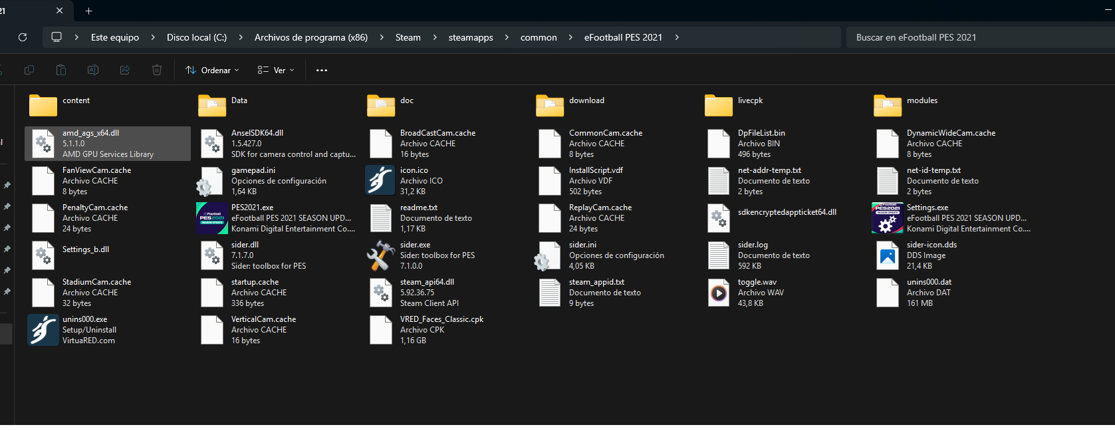Select the gamepad.ini config file icon
The width and height of the screenshot is (1115, 431).
211,181
